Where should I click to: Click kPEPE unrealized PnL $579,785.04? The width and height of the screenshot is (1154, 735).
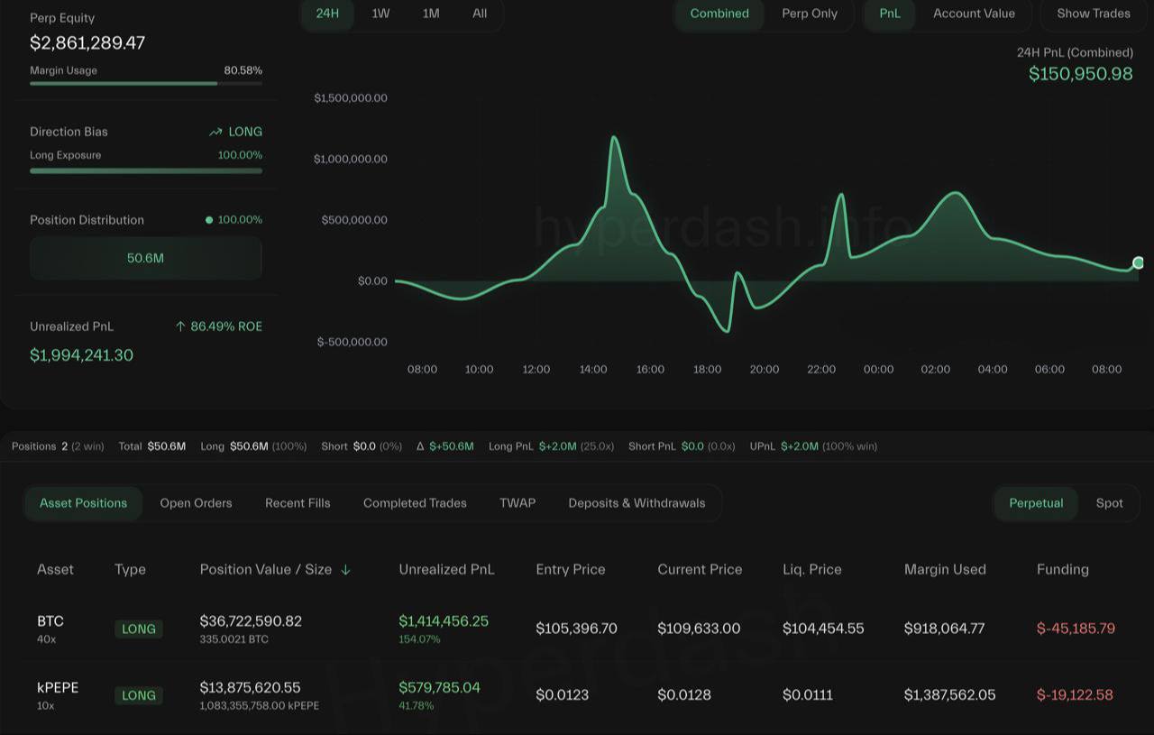pos(439,687)
